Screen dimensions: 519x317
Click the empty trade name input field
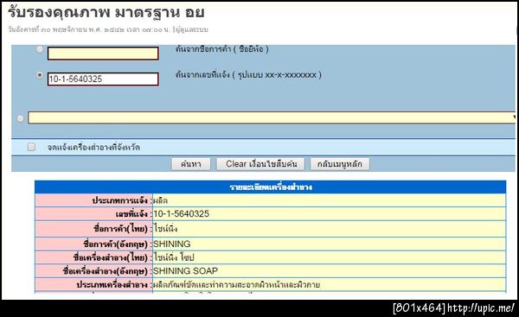[x=103, y=54]
